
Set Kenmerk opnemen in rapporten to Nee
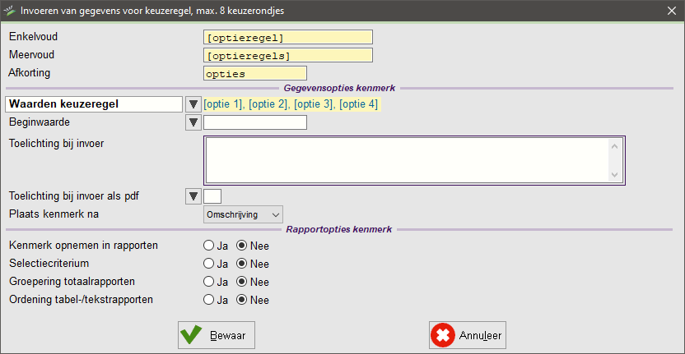tap(242, 246)
